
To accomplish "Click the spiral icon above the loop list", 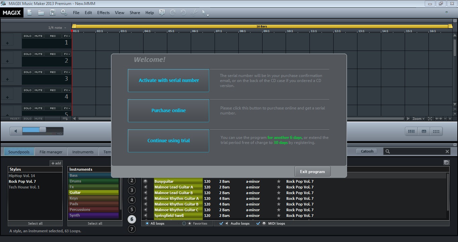I will pyautogui.click(x=446, y=162).
